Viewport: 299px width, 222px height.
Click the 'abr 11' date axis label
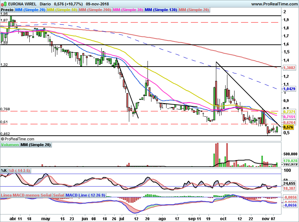[15, 218]
